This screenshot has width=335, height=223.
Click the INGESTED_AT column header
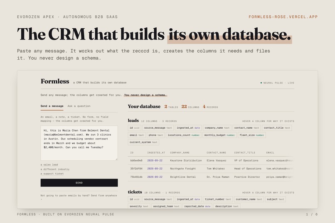[156, 153]
